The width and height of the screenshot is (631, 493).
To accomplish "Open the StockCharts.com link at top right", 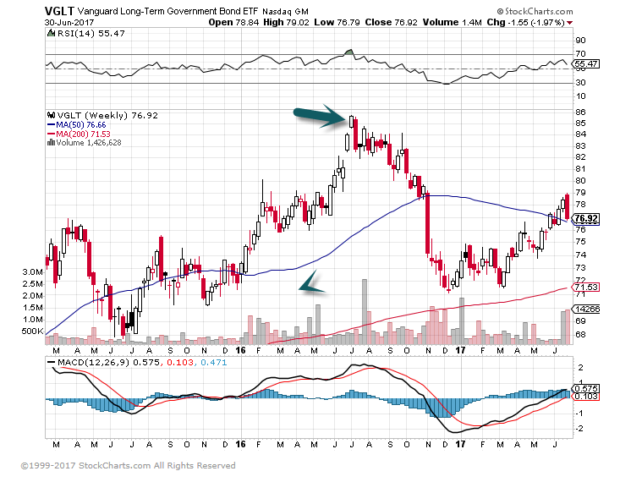I will point(539,11).
